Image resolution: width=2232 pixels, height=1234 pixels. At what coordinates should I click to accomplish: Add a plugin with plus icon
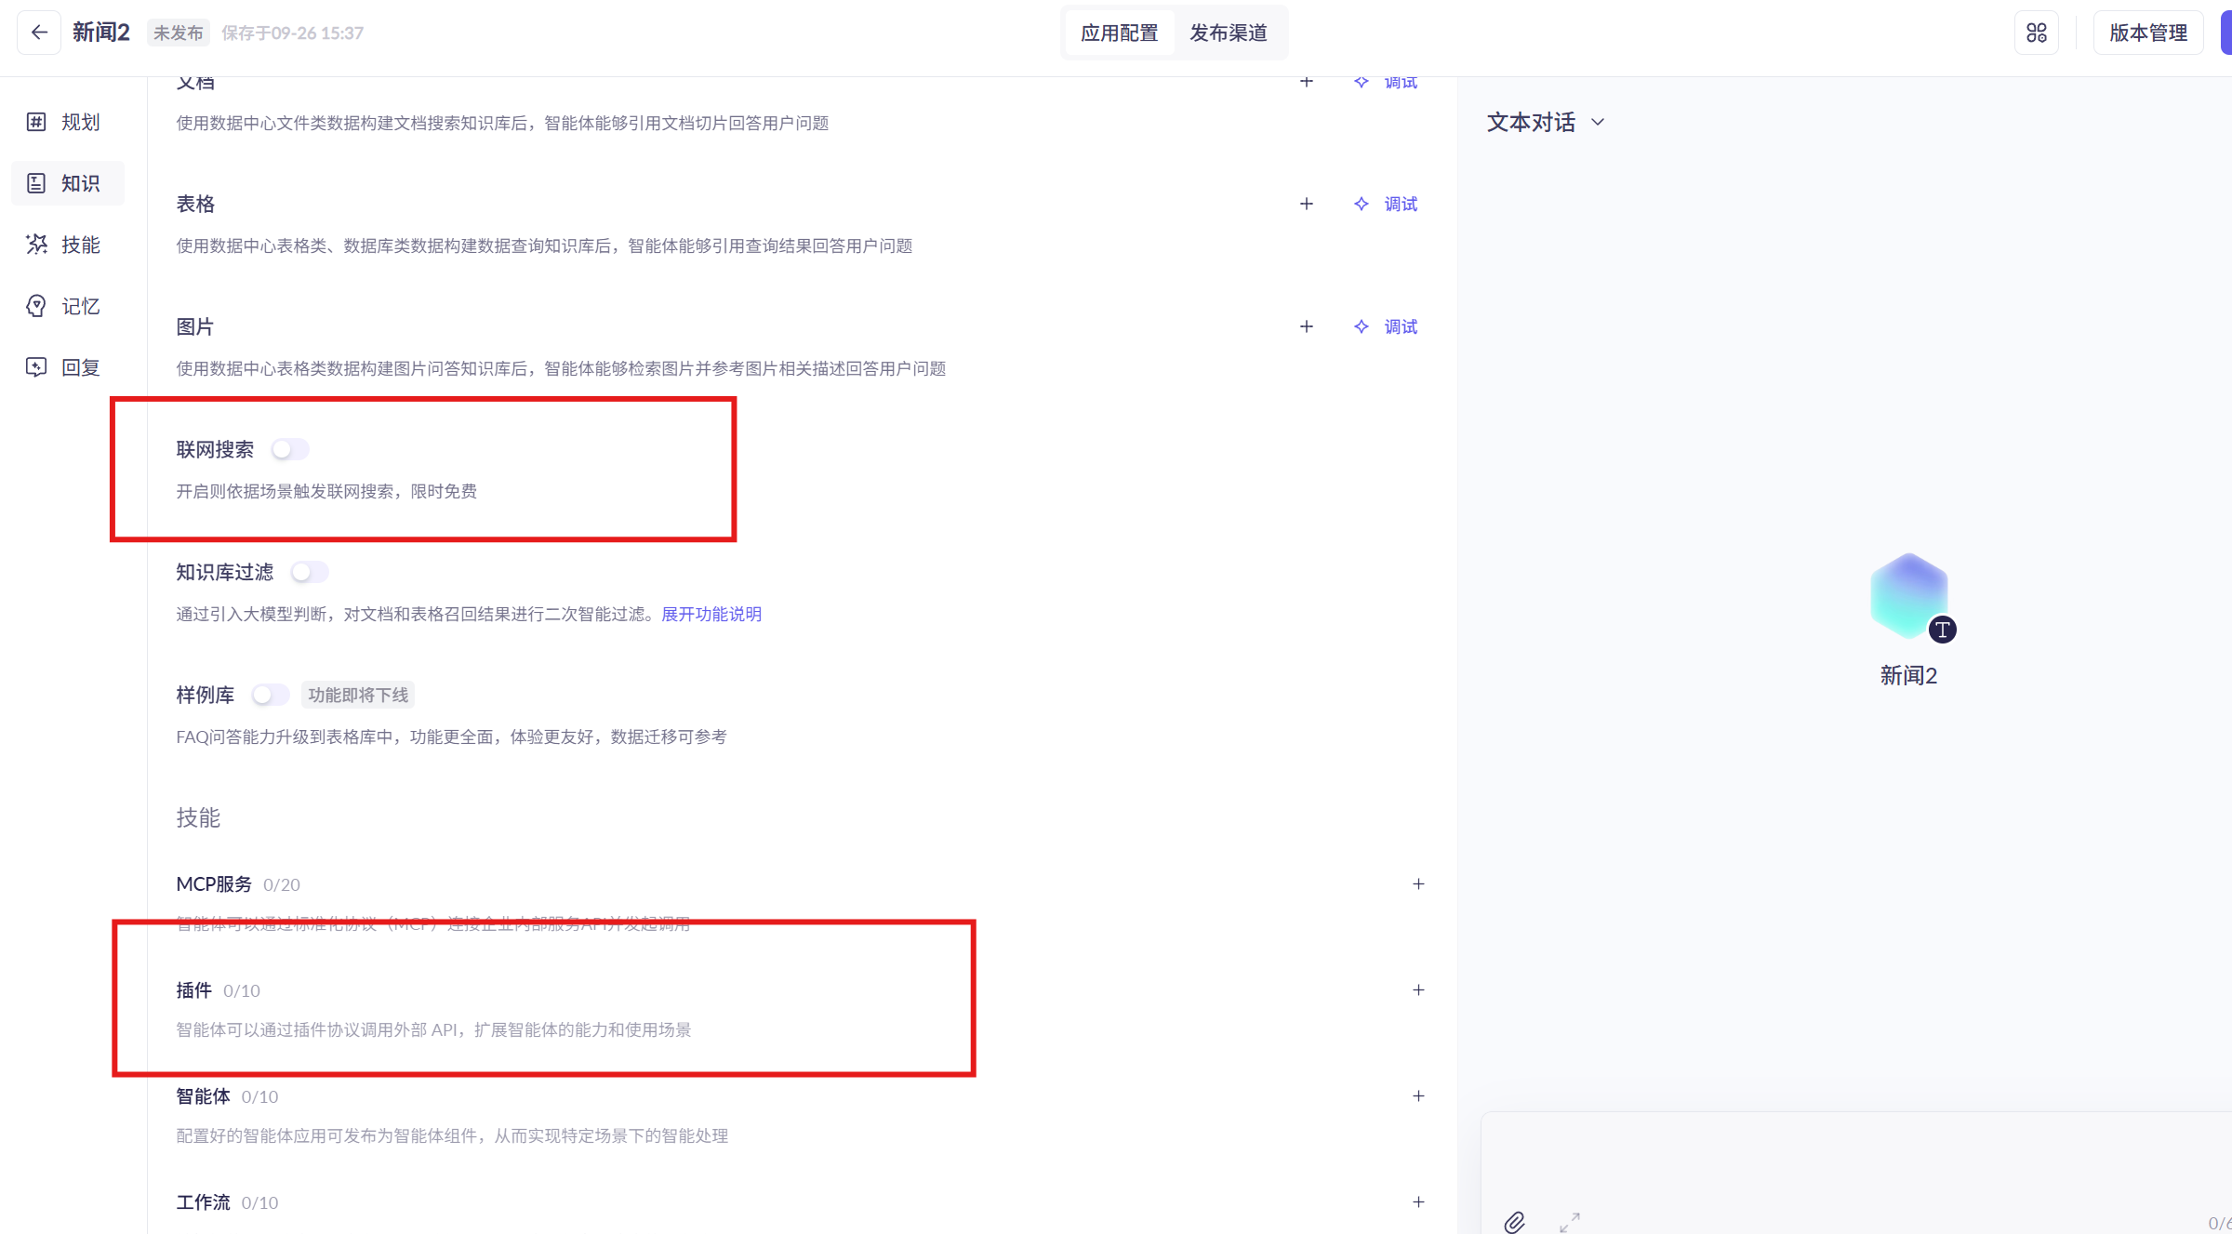pyautogui.click(x=1417, y=989)
